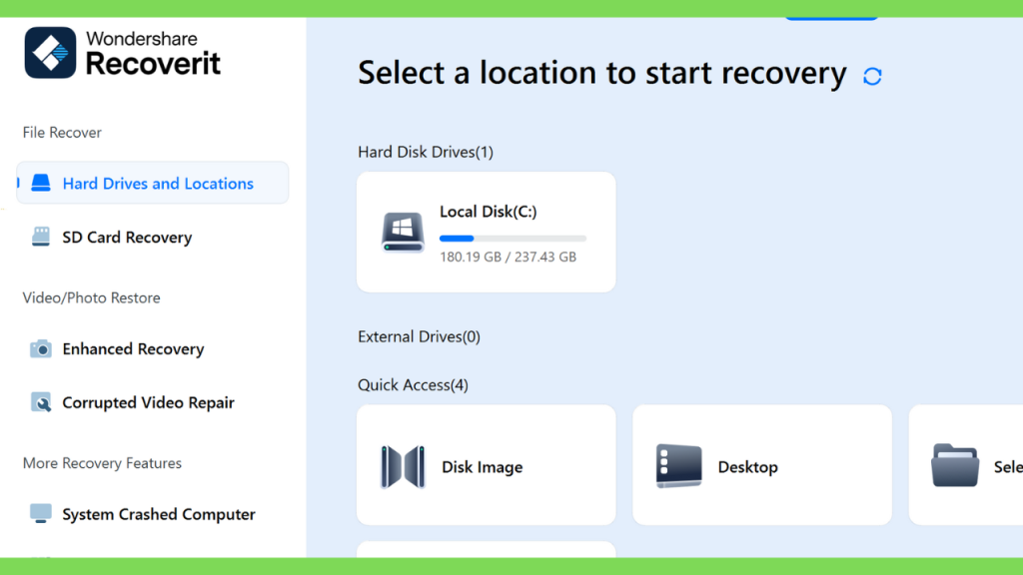This screenshot has height=575, width=1023.
Task: Click the Wondershare Recoverit logo icon
Action: pyautogui.click(x=50, y=53)
